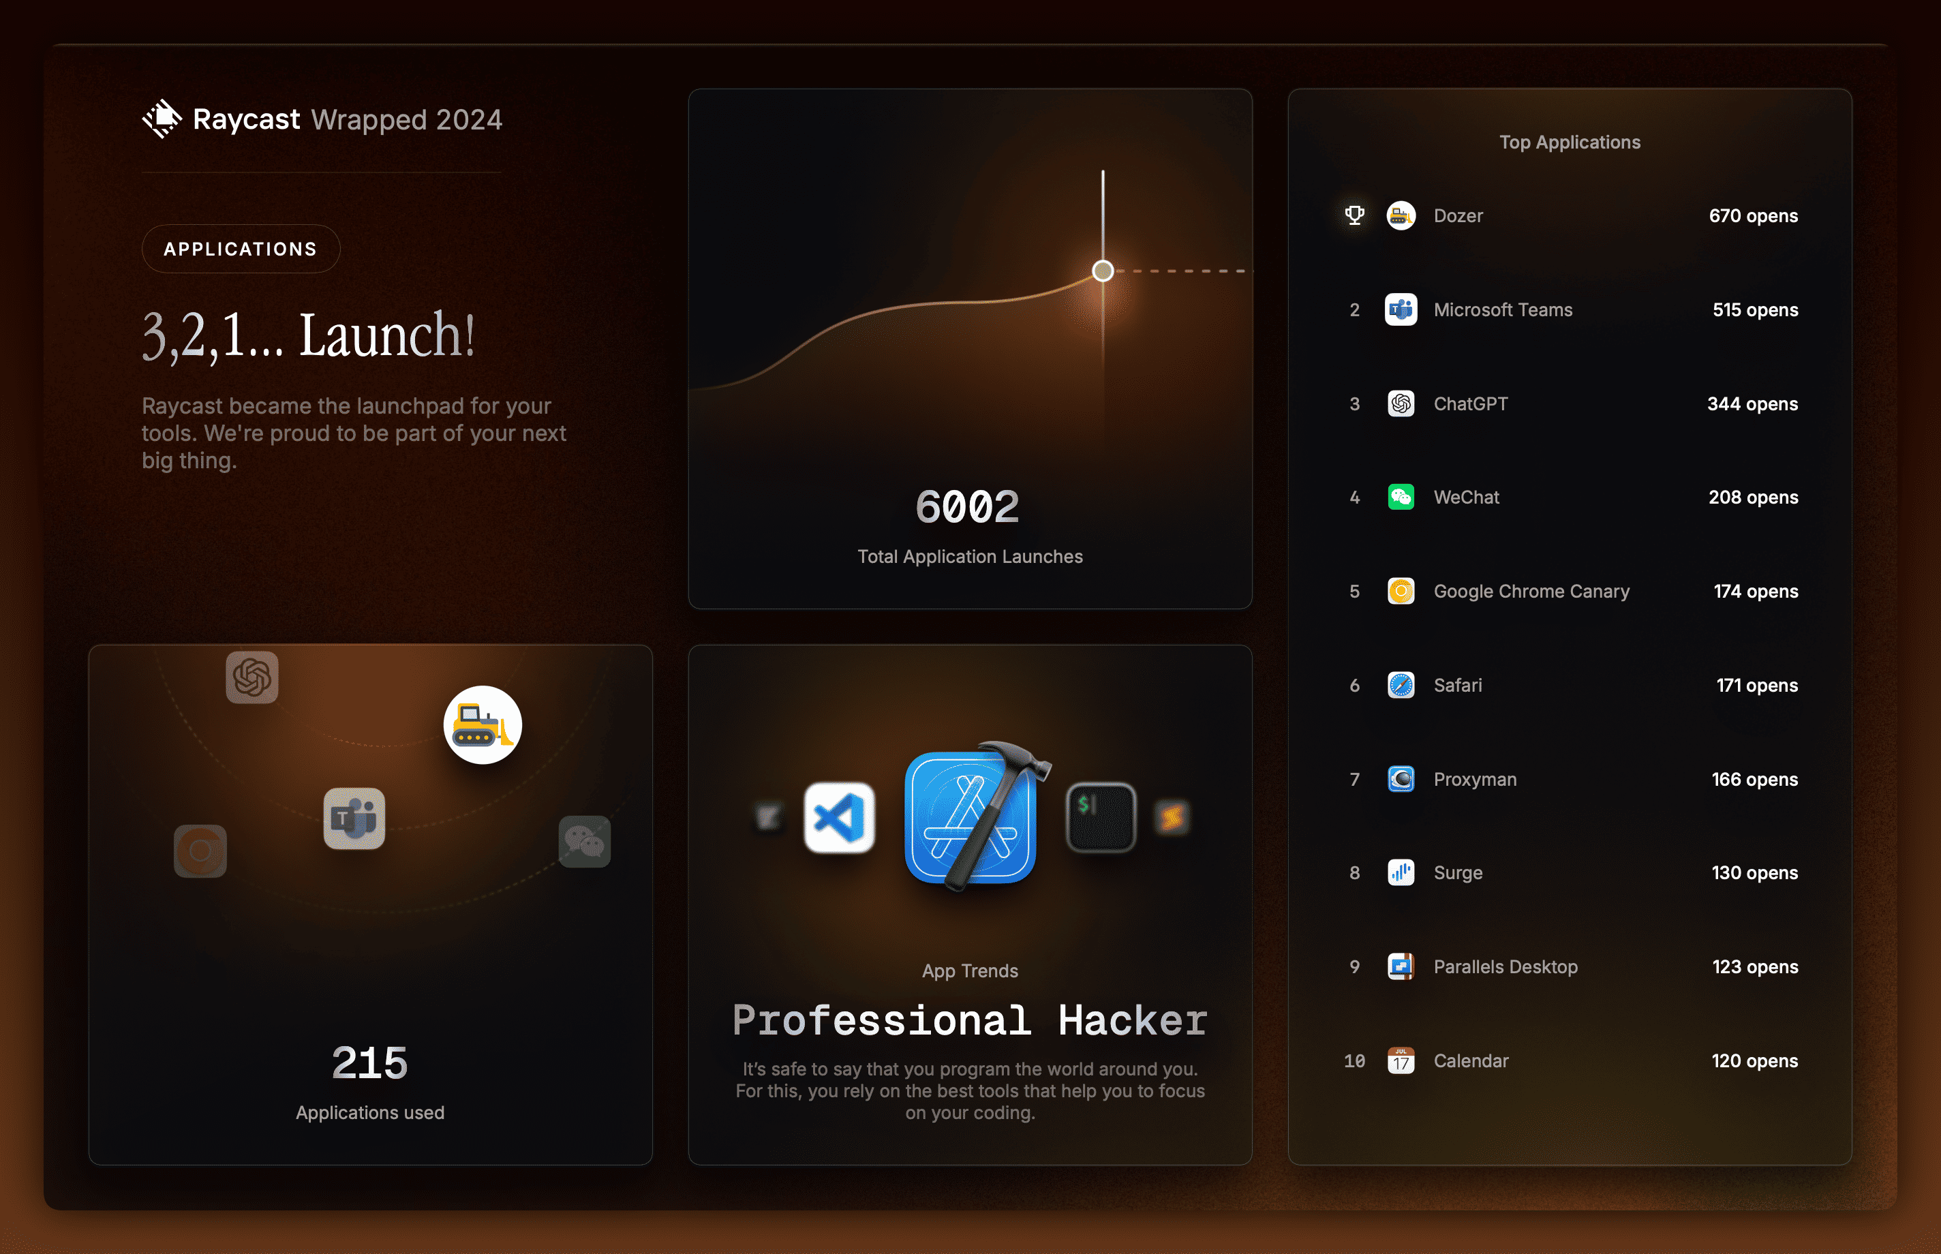
Task: Click the Microsoft Teams icon in list
Action: click(1401, 309)
